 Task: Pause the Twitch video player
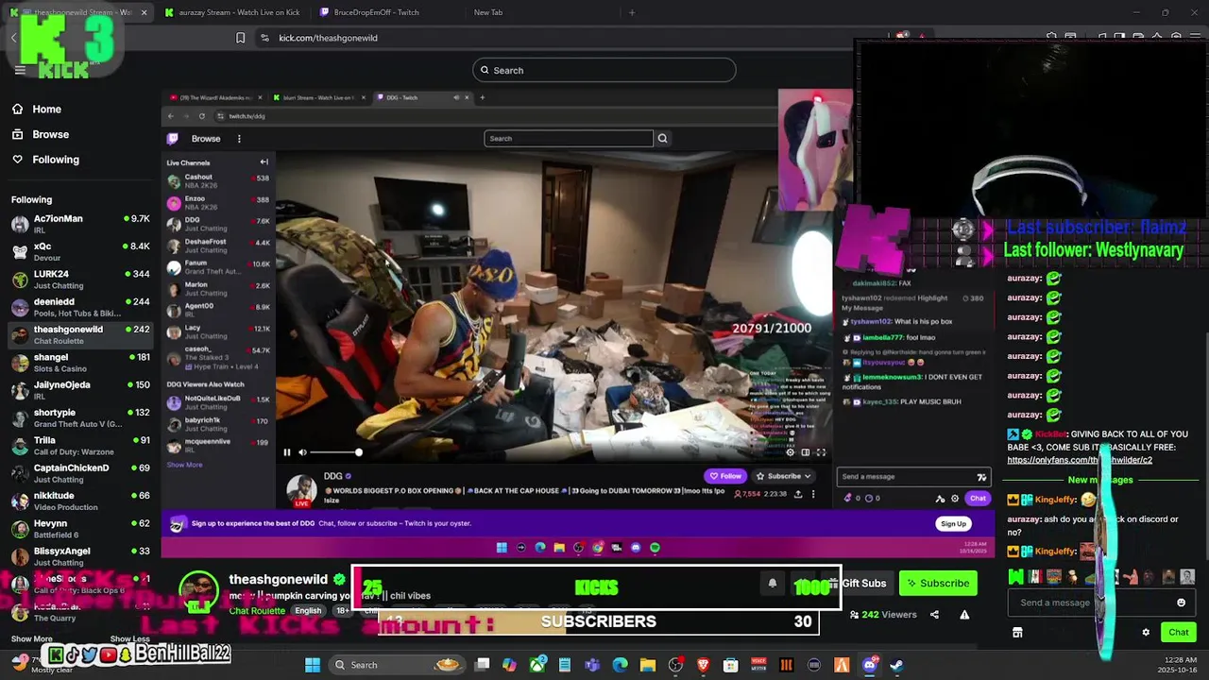click(x=287, y=452)
